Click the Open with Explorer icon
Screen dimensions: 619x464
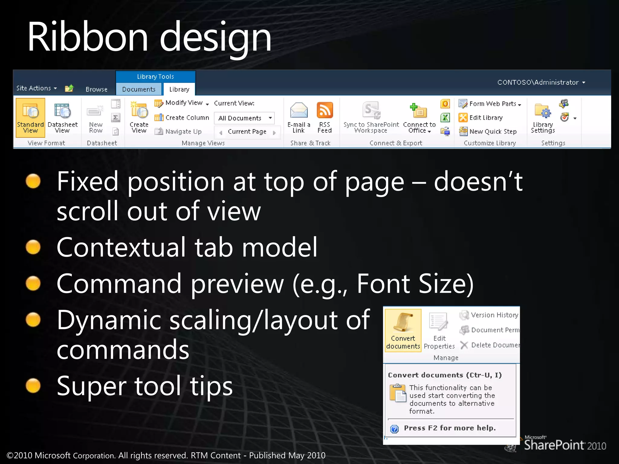pyautogui.click(x=445, y=131)
